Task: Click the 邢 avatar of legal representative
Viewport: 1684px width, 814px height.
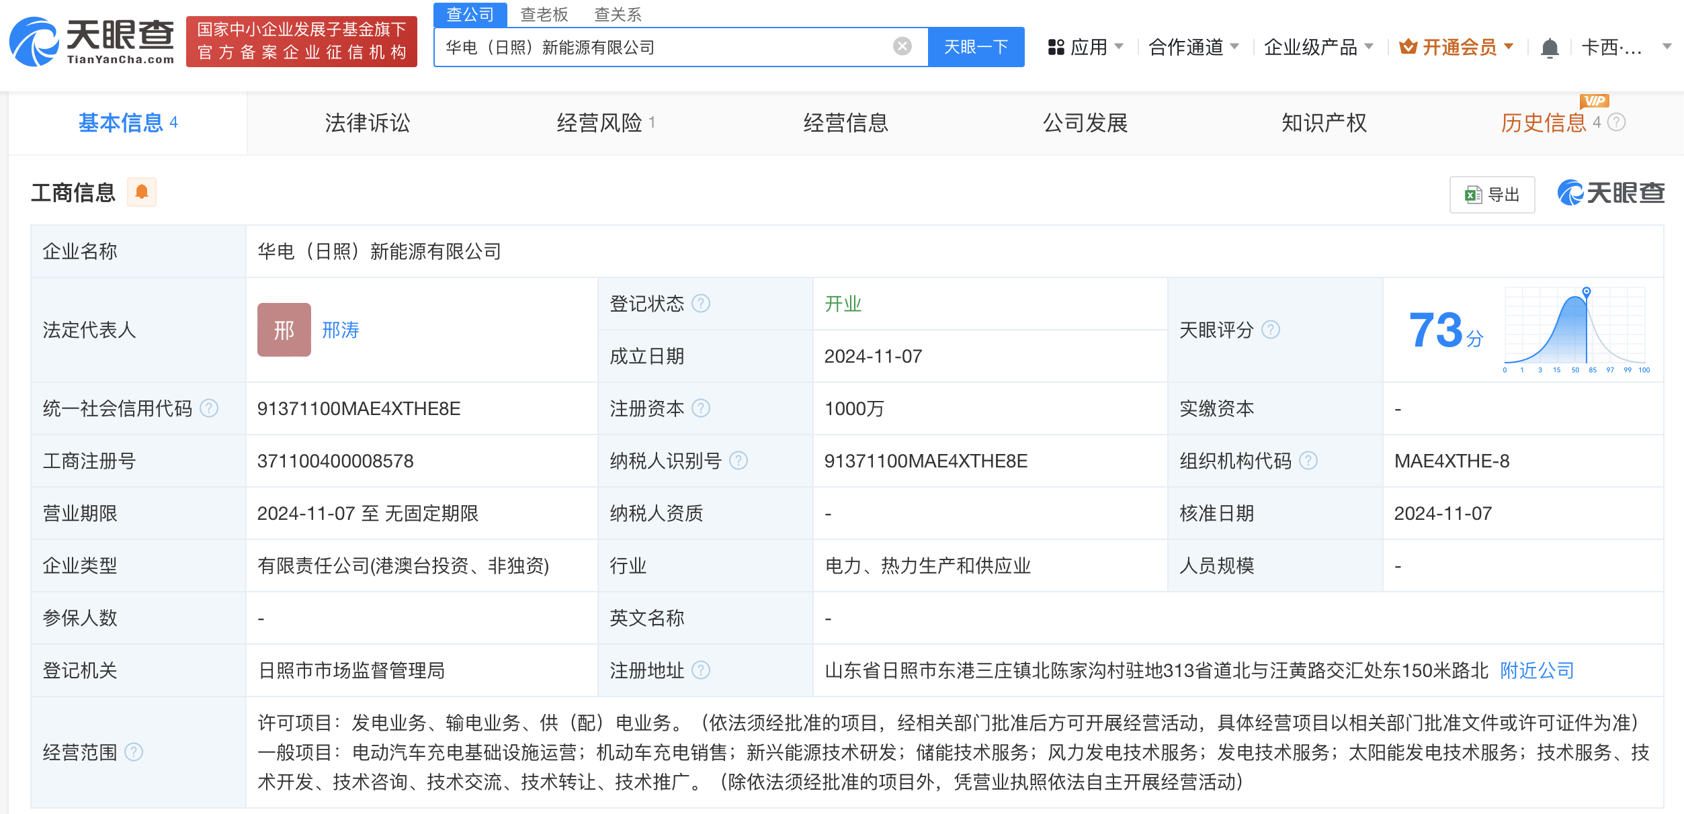Action: [x=284, y=330]
